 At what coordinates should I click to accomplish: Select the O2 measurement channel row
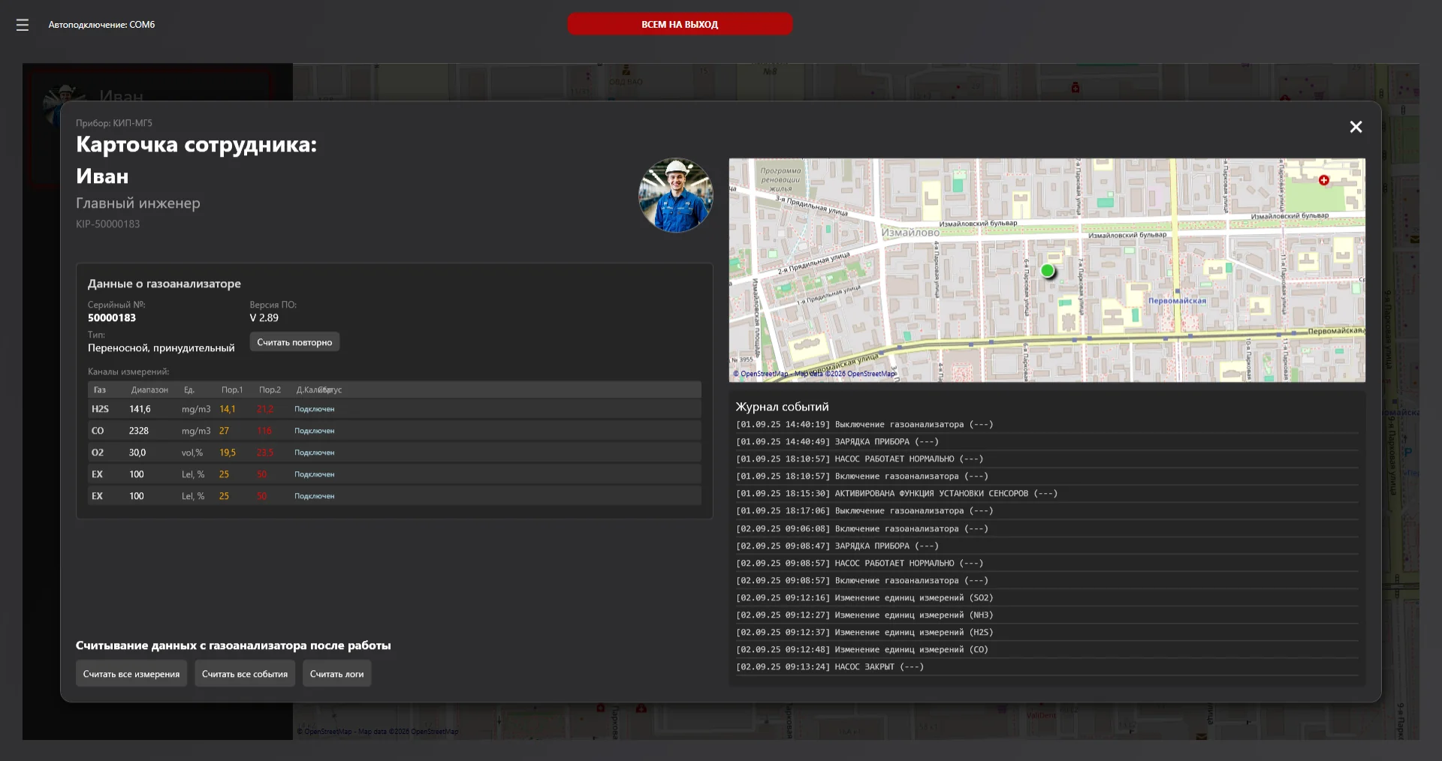(394, 453)
